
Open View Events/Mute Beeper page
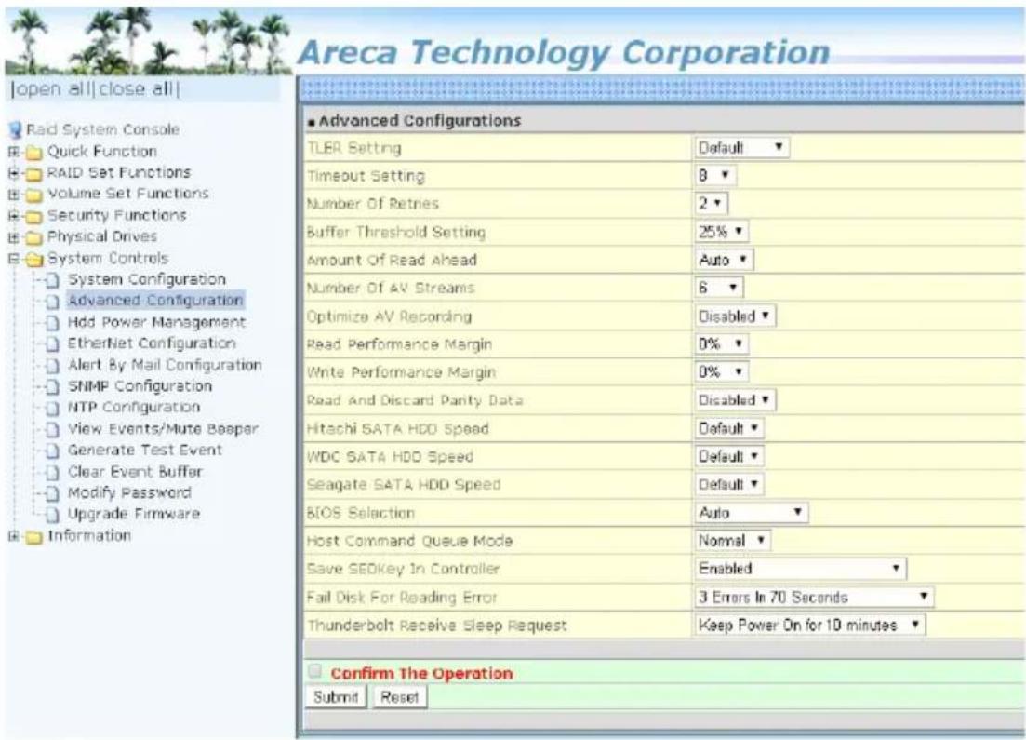pos(163,429)
